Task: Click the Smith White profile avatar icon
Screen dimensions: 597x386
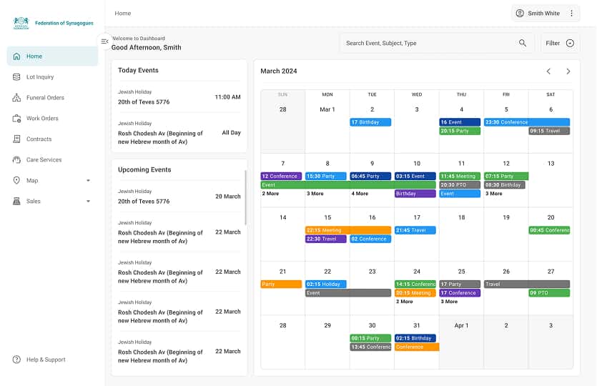Action: tap(520, 14)
